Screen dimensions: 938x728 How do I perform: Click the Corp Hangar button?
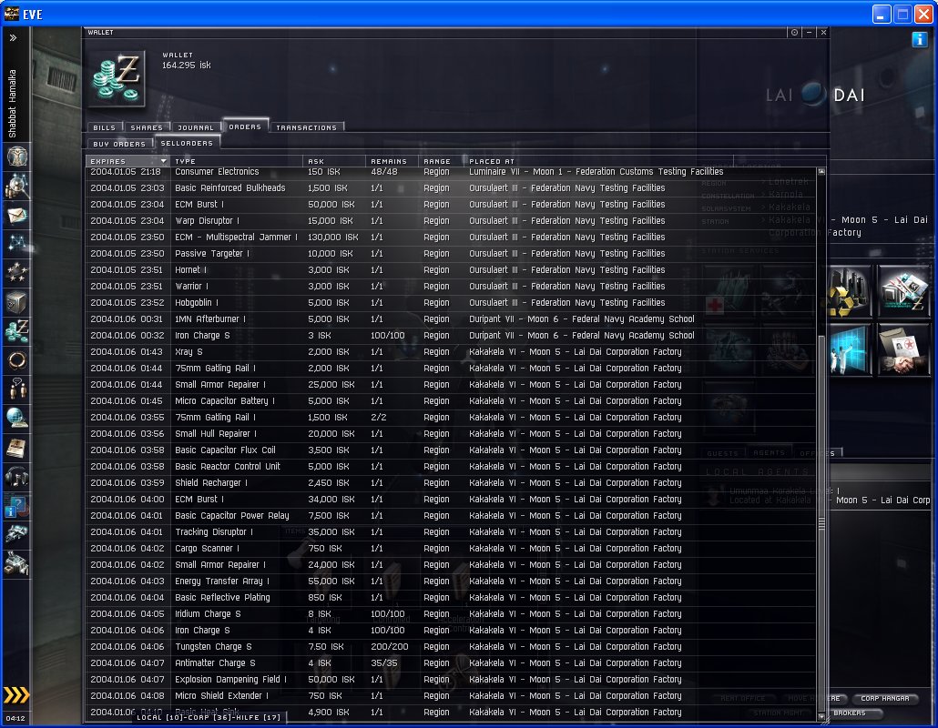click(x=885, y=698)
